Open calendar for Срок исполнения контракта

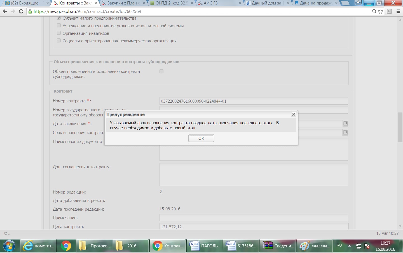[345, 132]
